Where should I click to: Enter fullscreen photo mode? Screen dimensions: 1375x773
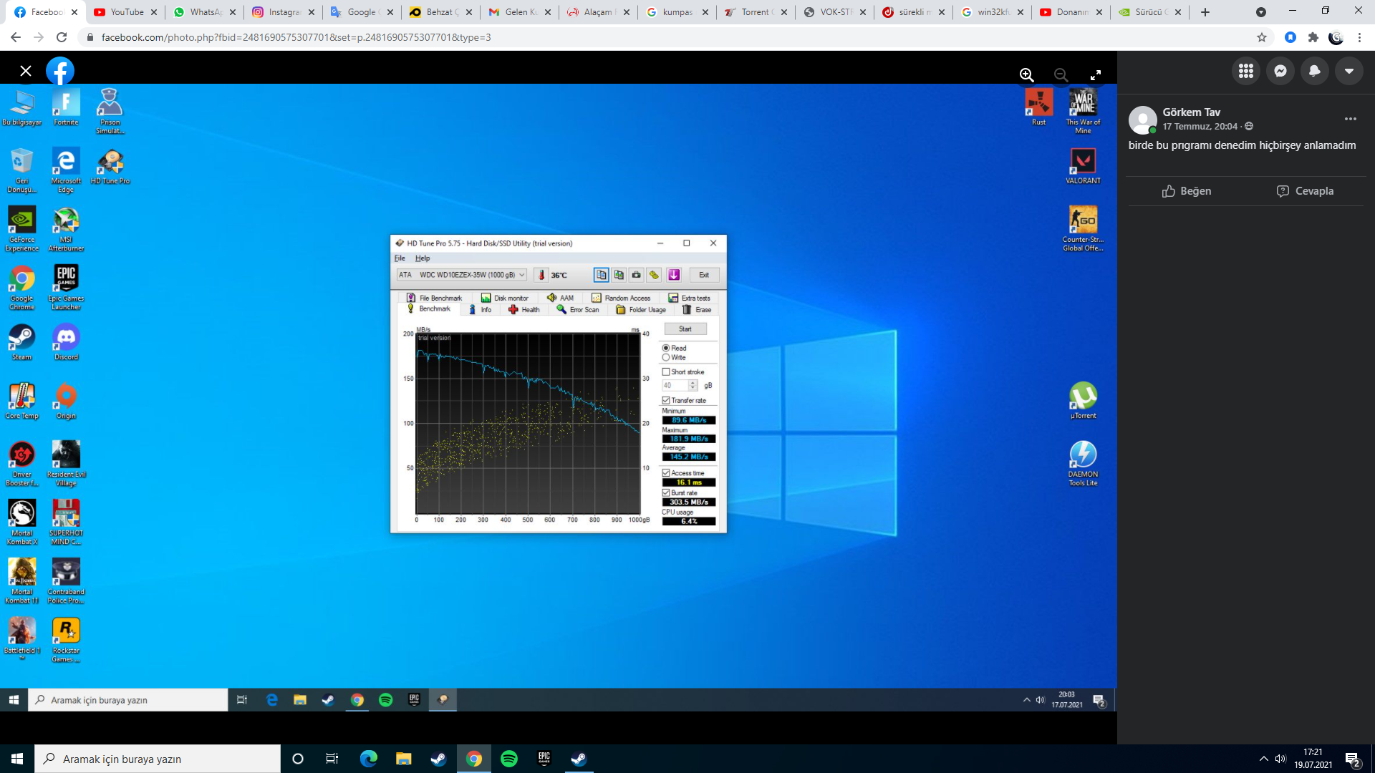tap(1096, 75)
